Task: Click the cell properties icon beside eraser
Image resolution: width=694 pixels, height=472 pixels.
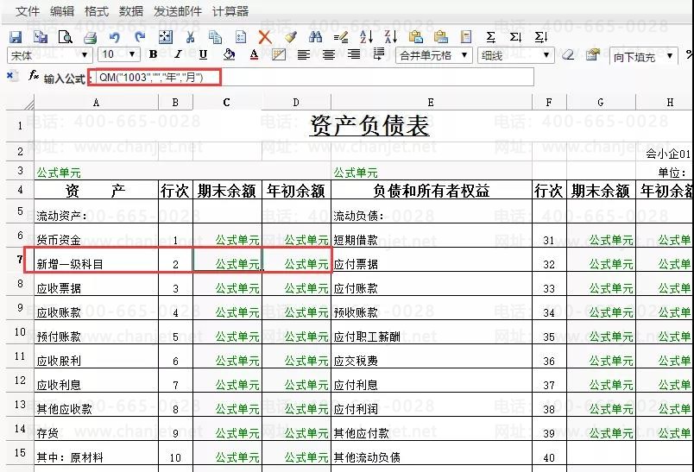Action: click(x=593, y=54)
